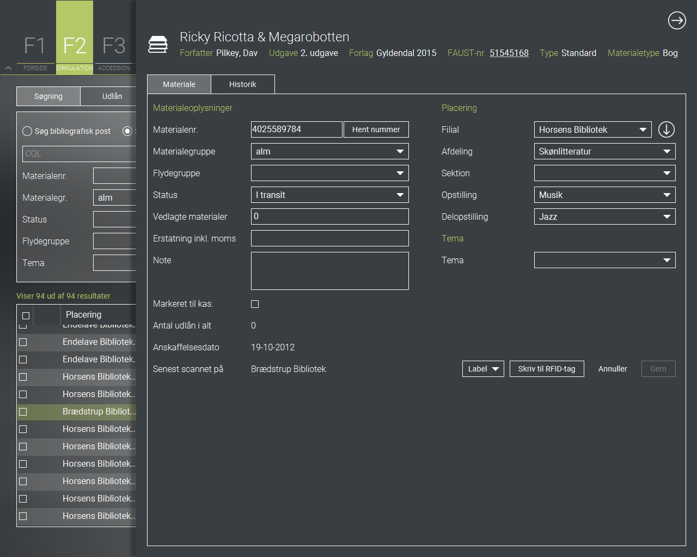Select the Søgning tab
Viewport: 697px width, 557px height.
coord(48,96)
